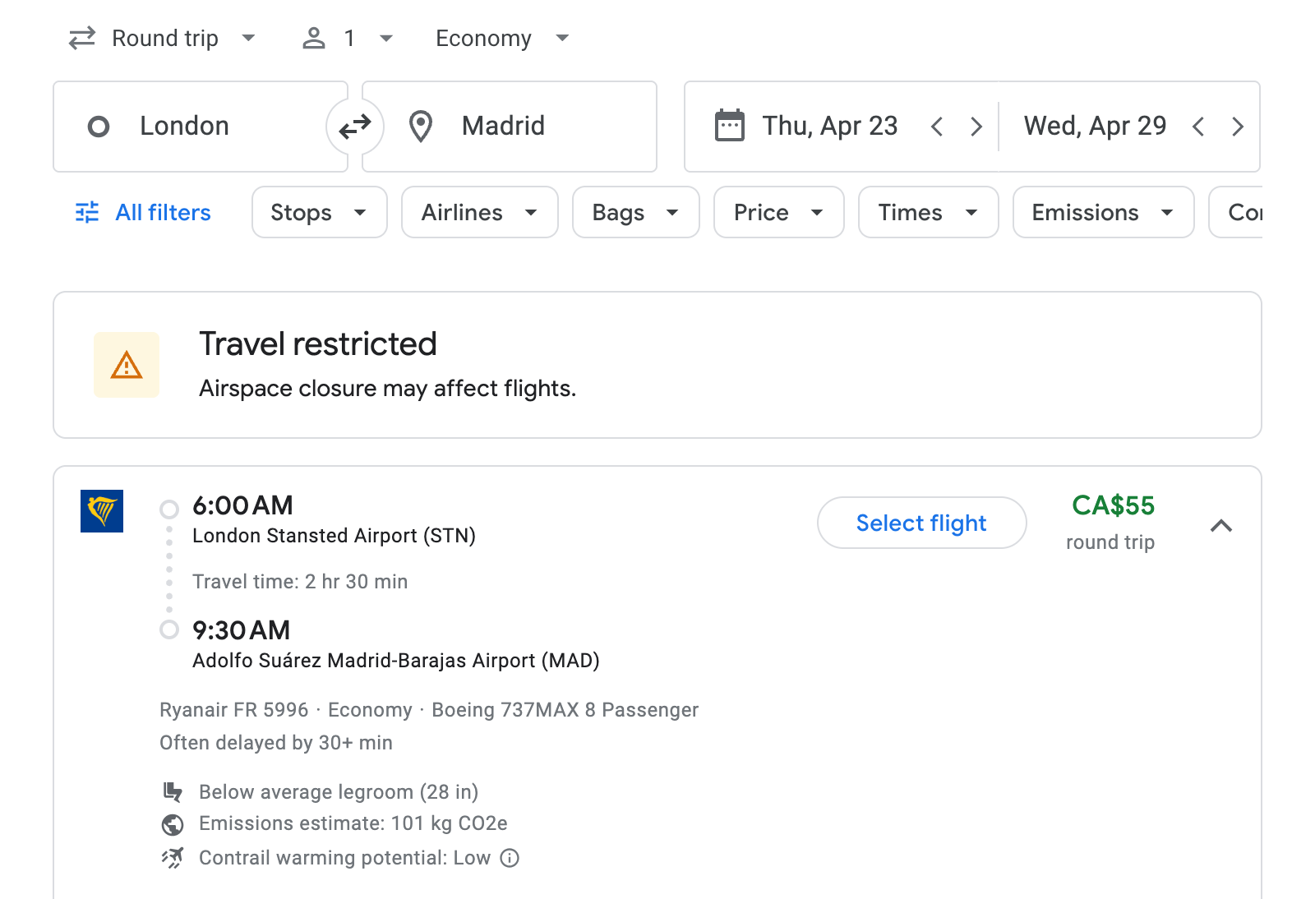Click the contrail warming potential info icon
The image size is (1315, 899).
(510, 858)
